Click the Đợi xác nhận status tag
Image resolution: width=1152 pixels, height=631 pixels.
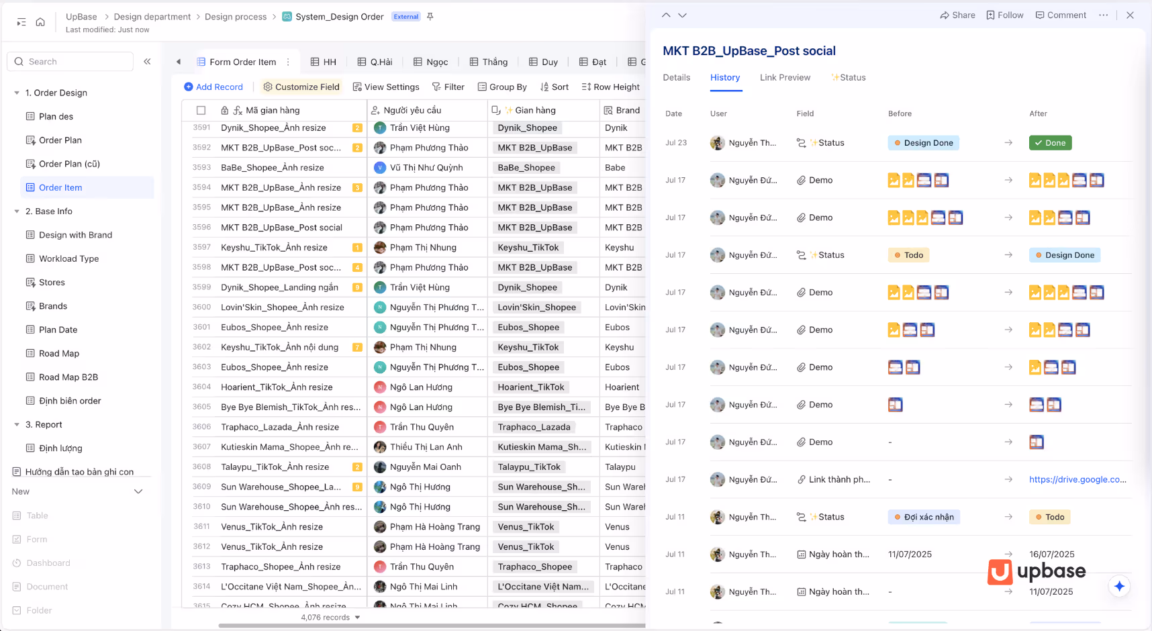point(924,517)
